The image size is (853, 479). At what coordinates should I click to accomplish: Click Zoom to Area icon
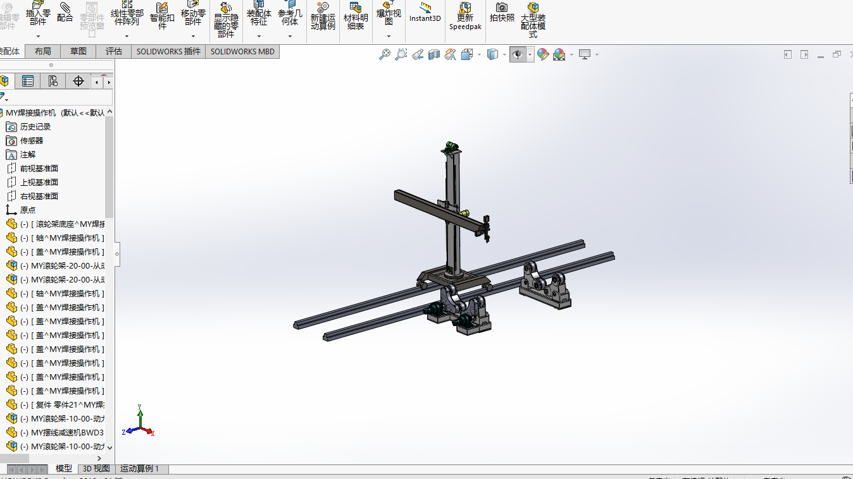coord(401,54)
